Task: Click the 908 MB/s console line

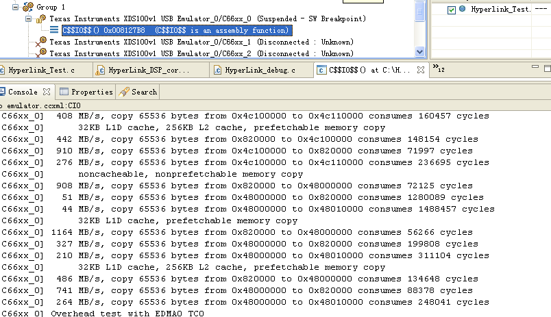Action: (237, 186)
